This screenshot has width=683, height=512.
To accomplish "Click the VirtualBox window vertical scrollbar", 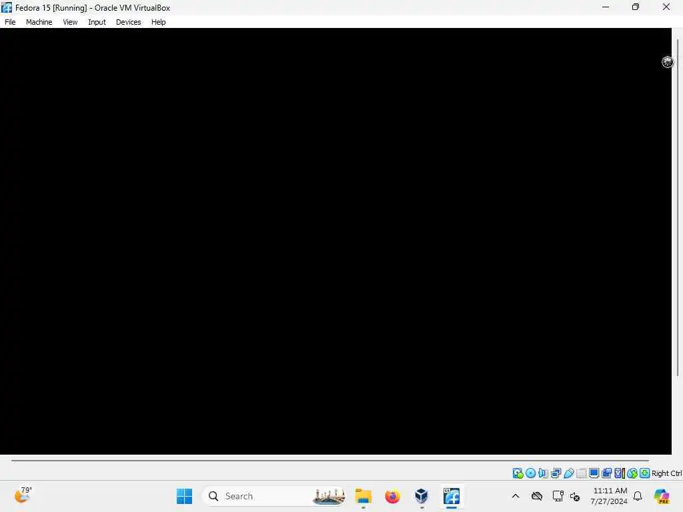I will pos(678,207).
